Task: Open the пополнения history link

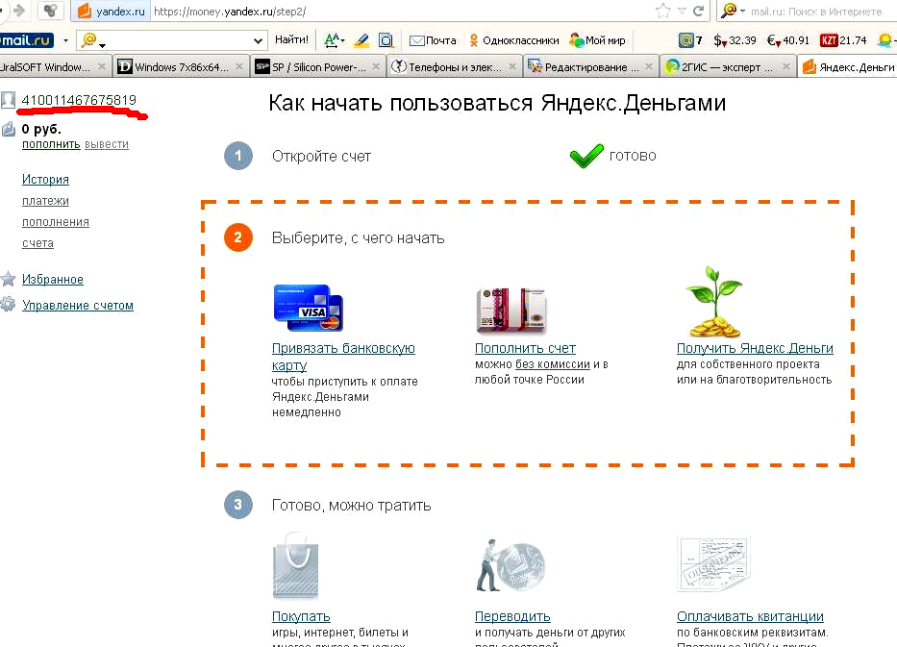Action: click(56, 222)
